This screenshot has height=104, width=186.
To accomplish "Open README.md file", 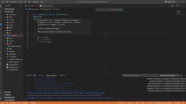I will pos(13,70).
